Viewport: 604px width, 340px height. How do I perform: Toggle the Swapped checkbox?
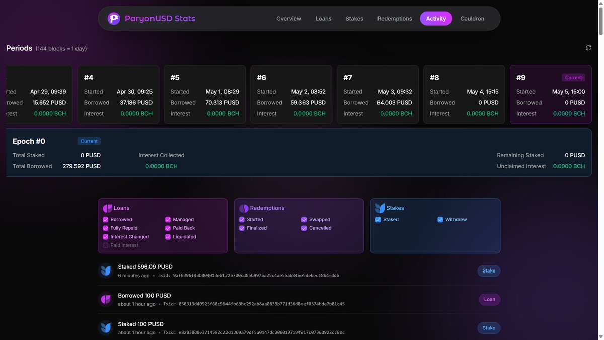pos(305,220)
